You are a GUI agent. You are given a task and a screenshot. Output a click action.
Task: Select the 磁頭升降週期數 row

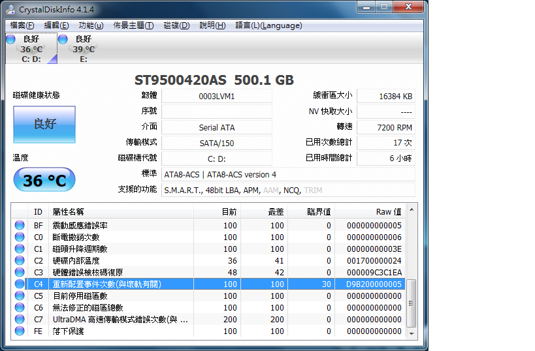tap(209, 249)
